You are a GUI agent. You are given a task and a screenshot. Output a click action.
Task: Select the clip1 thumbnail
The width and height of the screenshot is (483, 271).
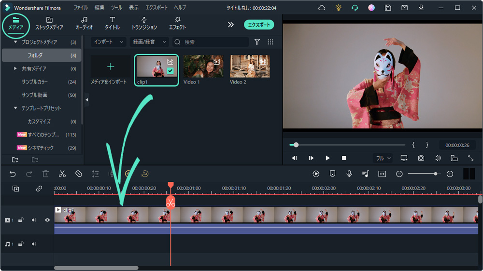[156, 67]
